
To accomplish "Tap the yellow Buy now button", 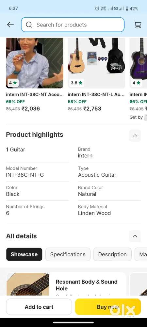I will pyautogui.click(x=108, y=307).
